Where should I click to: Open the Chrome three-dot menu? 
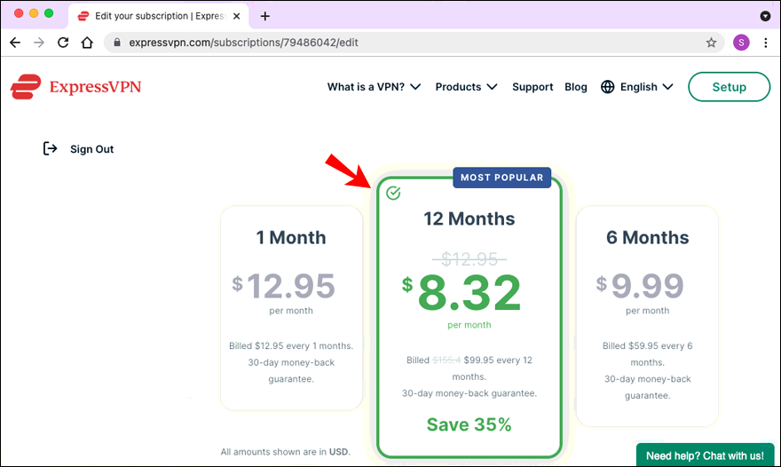coord(766,43)
